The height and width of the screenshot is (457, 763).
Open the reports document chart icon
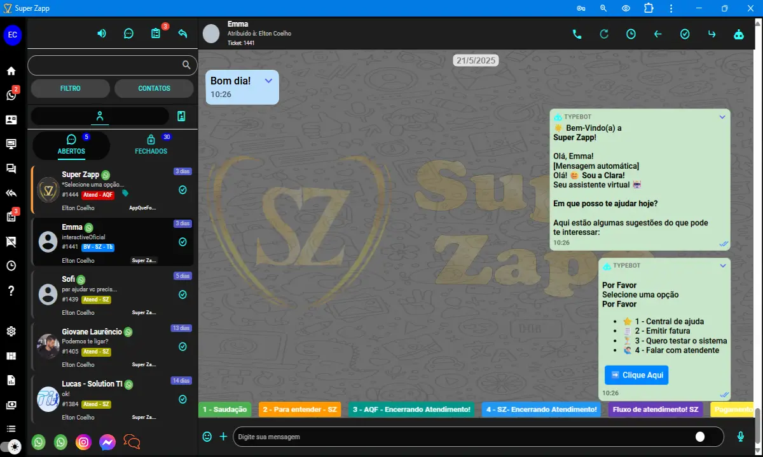coord(11,380)
